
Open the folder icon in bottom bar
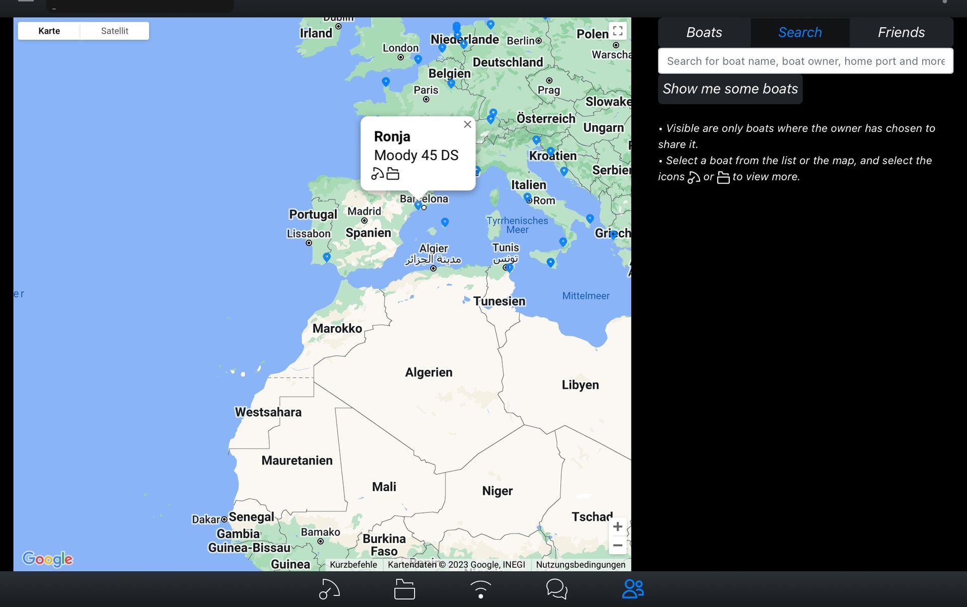[404, 589]
